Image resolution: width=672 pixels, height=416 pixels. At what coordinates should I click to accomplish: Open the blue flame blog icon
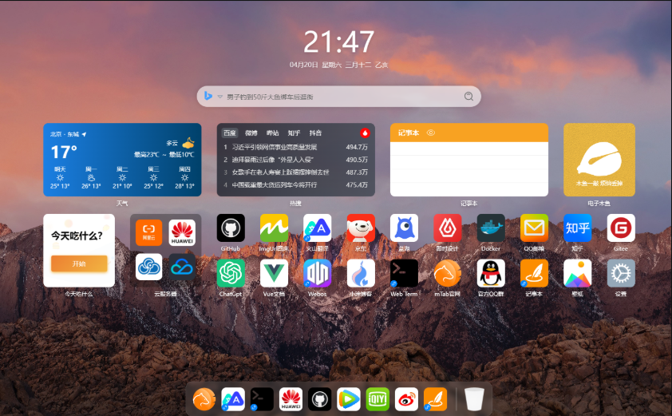point(361,273)
